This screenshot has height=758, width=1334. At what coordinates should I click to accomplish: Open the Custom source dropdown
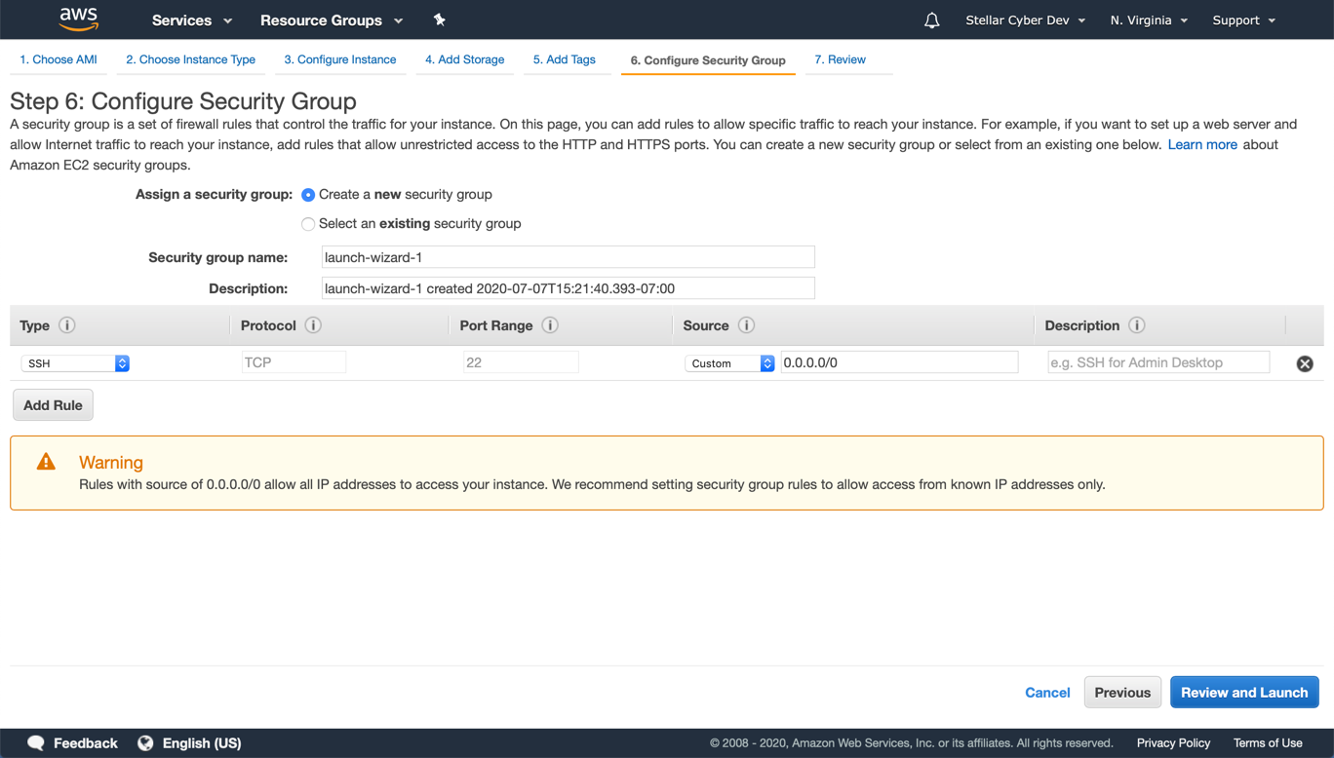click(x=728, y=363)
